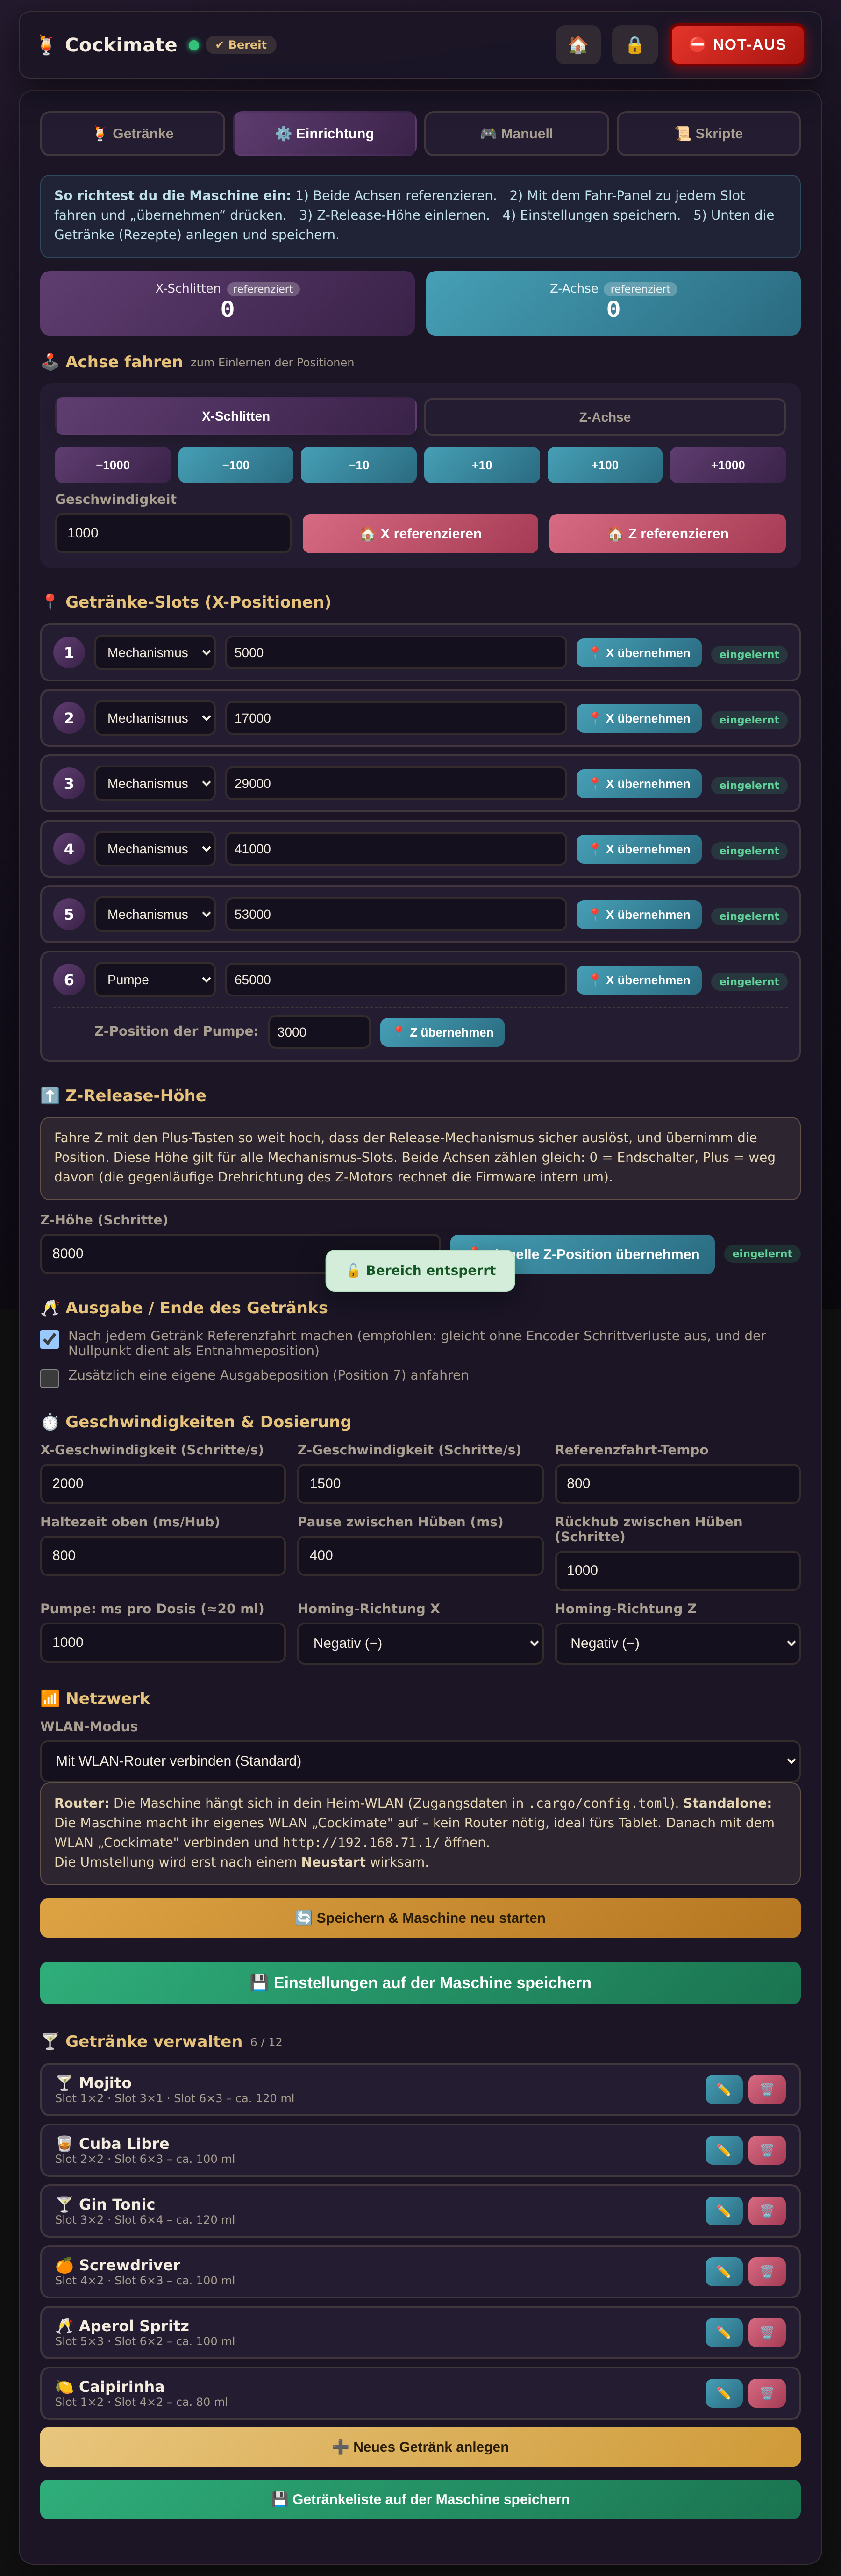Enable separate output position 7 checkbox
Image resolution: width=841 pixels, height=2576 pixels.
49,1379
